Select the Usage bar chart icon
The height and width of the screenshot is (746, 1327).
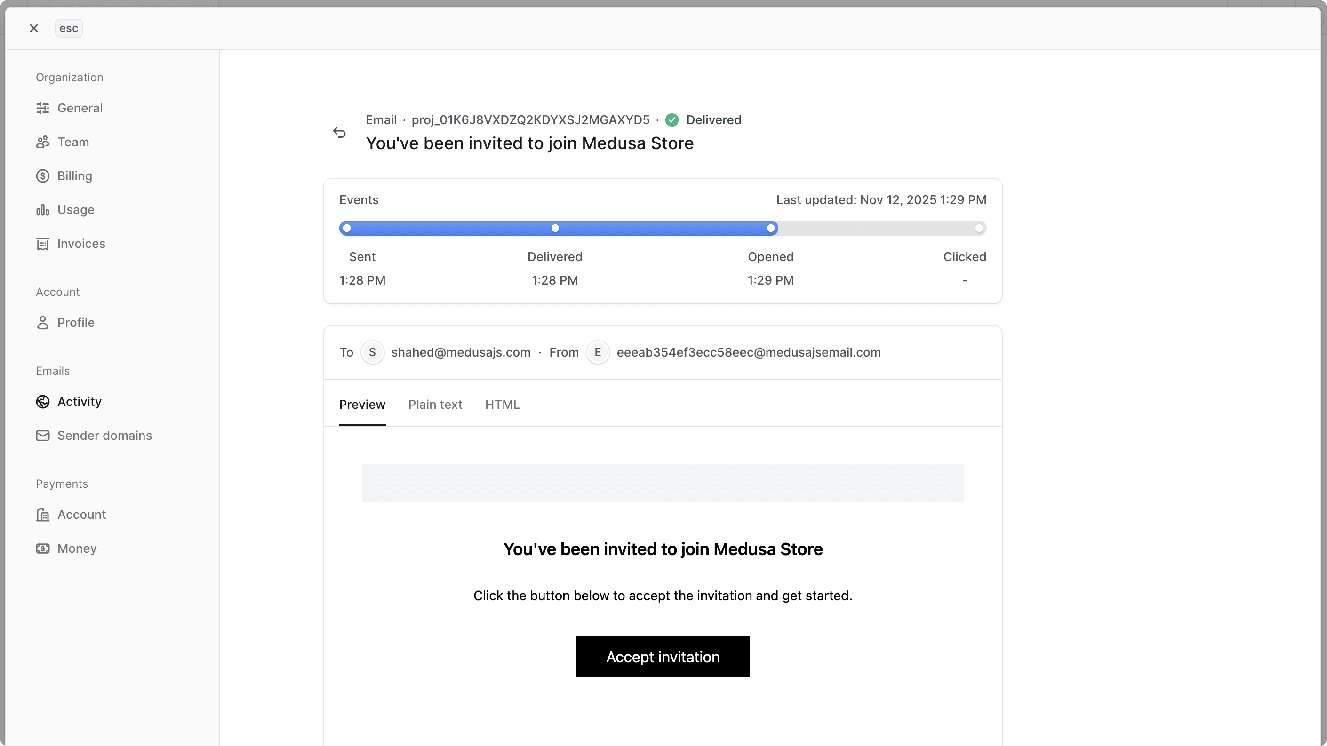(x=43, y=209)
